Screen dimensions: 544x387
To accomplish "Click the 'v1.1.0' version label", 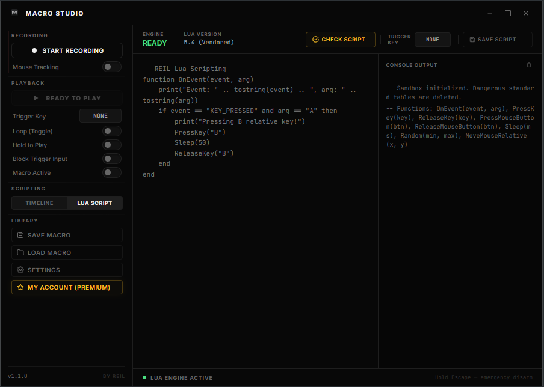I will click(17, 376).
